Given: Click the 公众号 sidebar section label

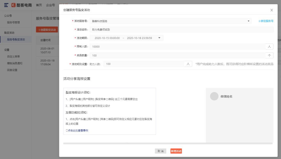Looking at the screenshot, I should (8, 16).
